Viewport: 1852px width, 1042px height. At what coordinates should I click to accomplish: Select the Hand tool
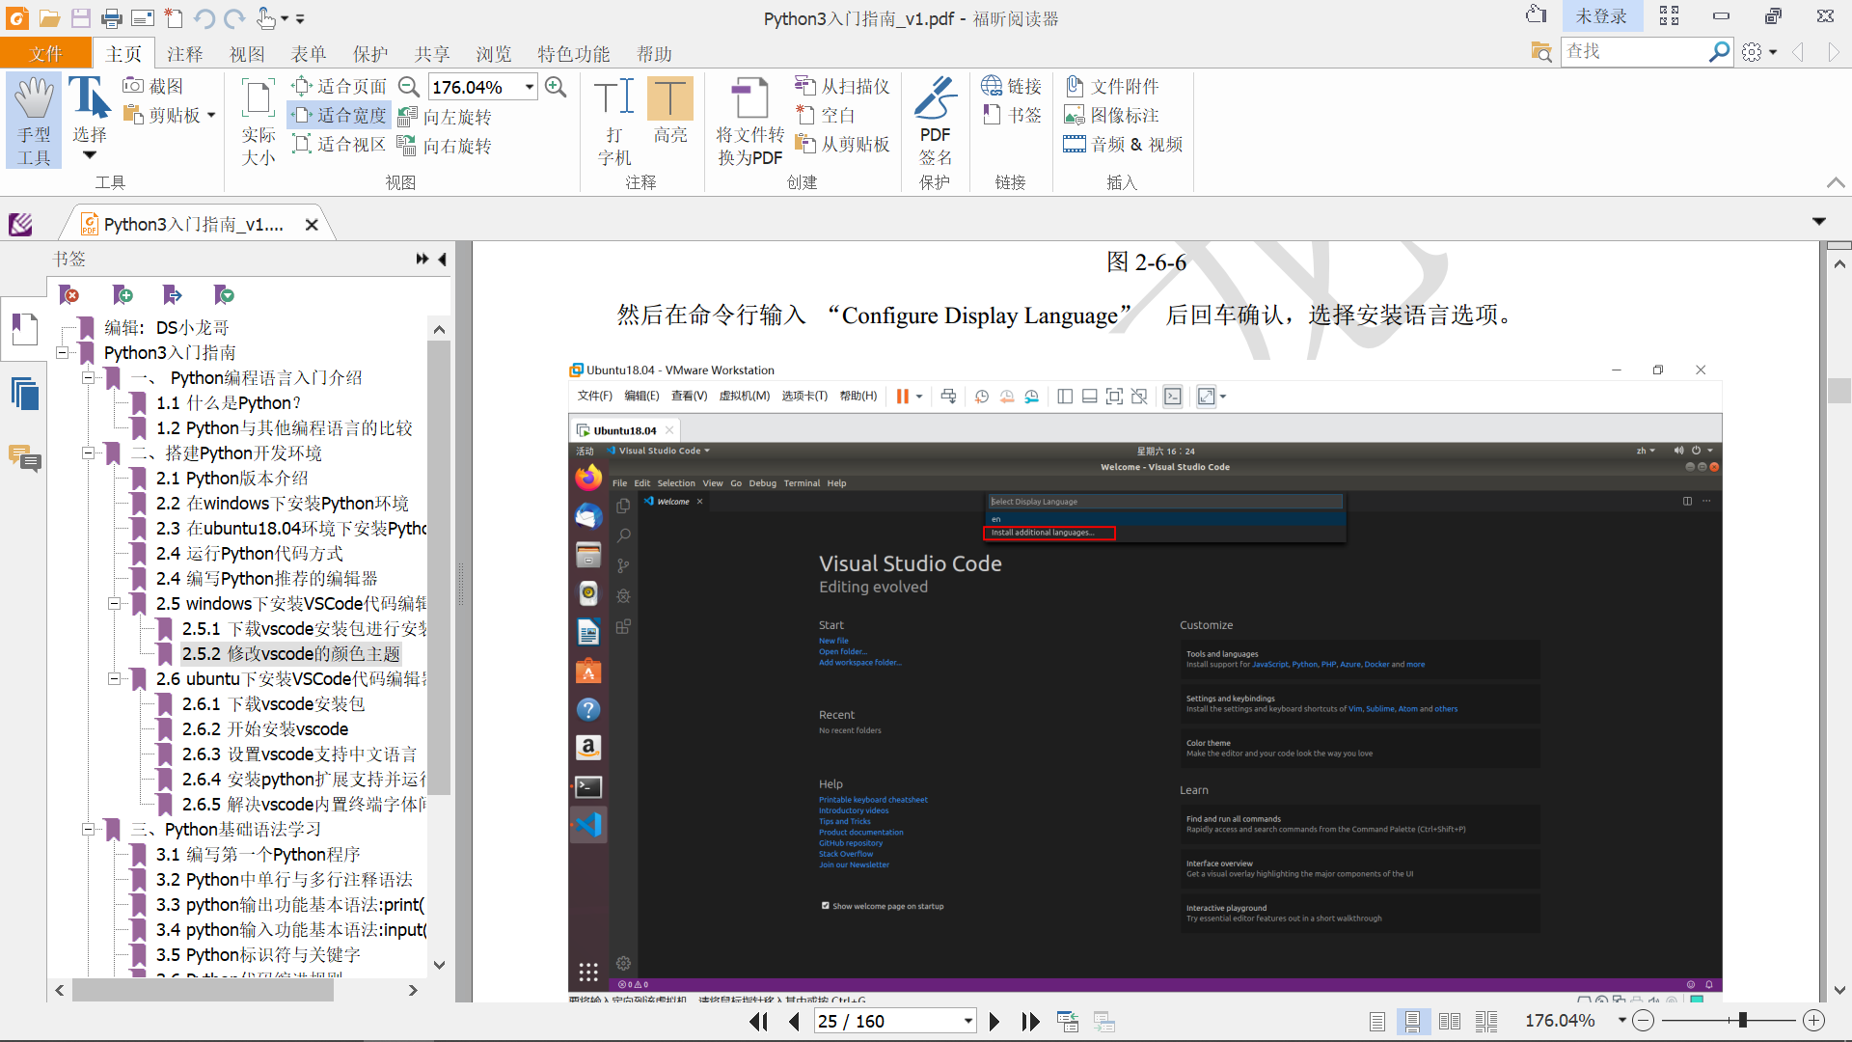(x=35, y=120)
